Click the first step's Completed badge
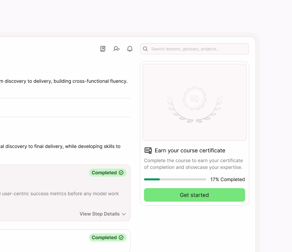The width and height of the screenshot is (292, 252). [108, 173]
